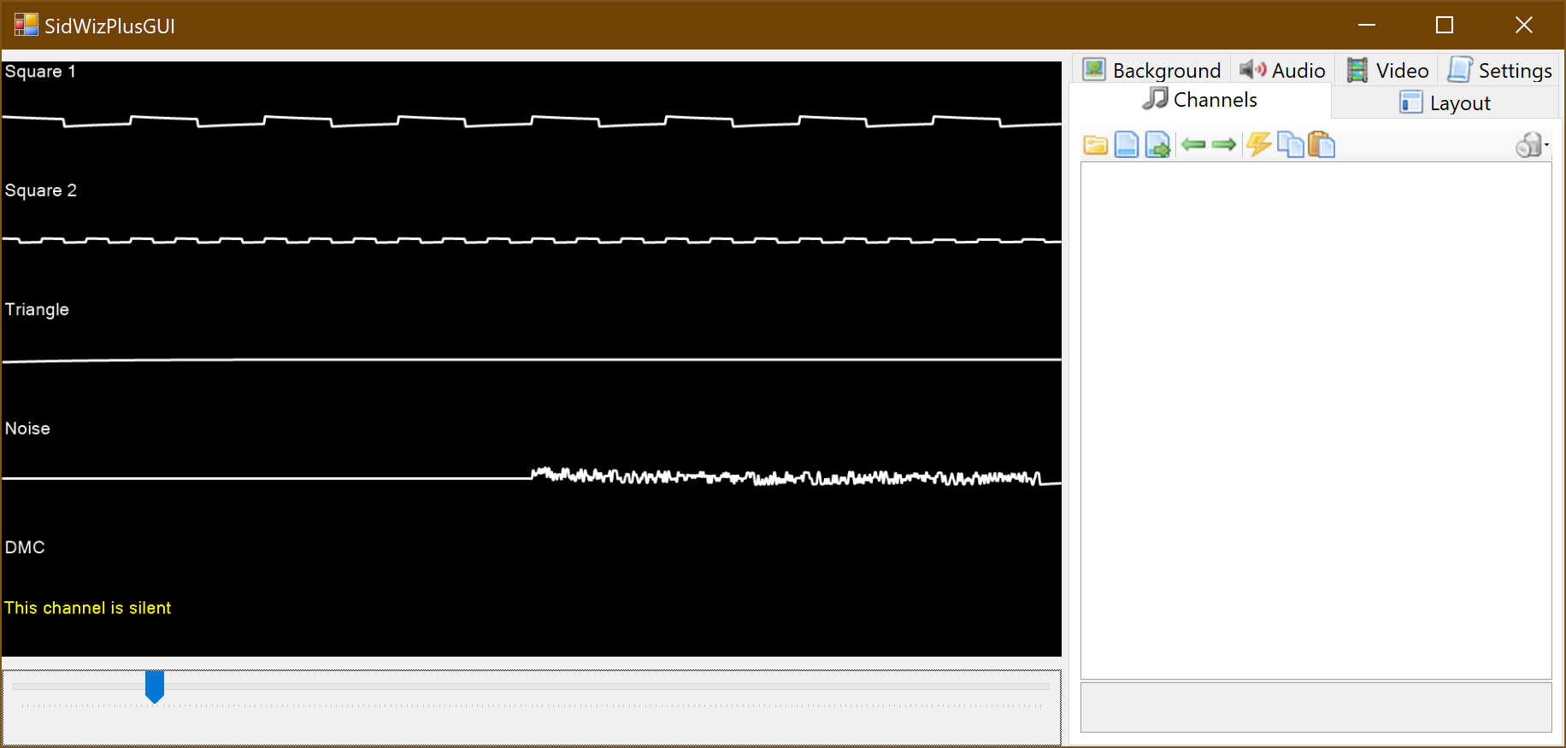This screenshot has width=1566, height=748.
Task: Click the empty channels list box
Action: click(x=1316, y=420)
